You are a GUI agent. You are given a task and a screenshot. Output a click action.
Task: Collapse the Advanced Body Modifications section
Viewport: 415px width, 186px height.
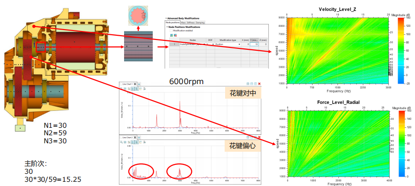click(166, 18)
